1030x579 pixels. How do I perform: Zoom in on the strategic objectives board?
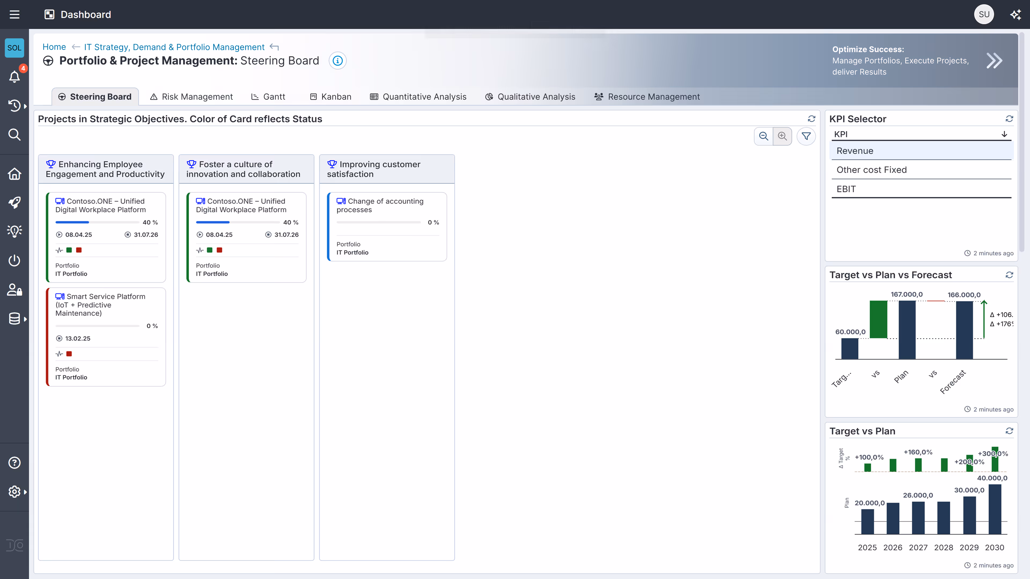[x=783, y=136]
